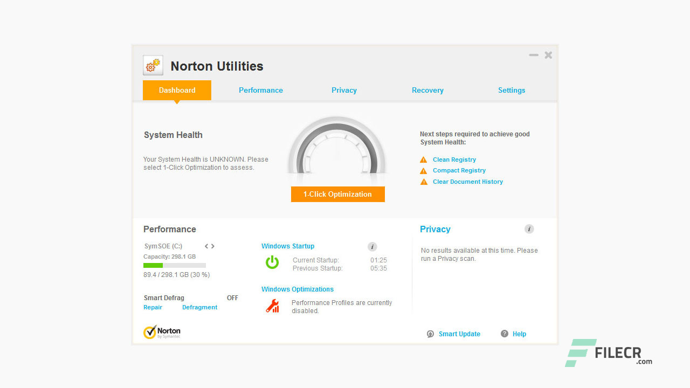Switch to the Dashboard tab

pos(177,90)
